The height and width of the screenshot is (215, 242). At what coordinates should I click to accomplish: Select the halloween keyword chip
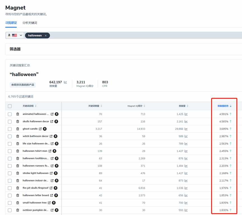tap(37, 36)
